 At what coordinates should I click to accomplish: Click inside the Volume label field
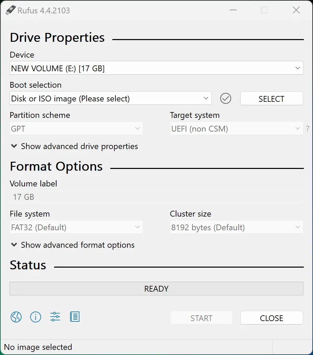pyautogui.click(x=156, y=197)
